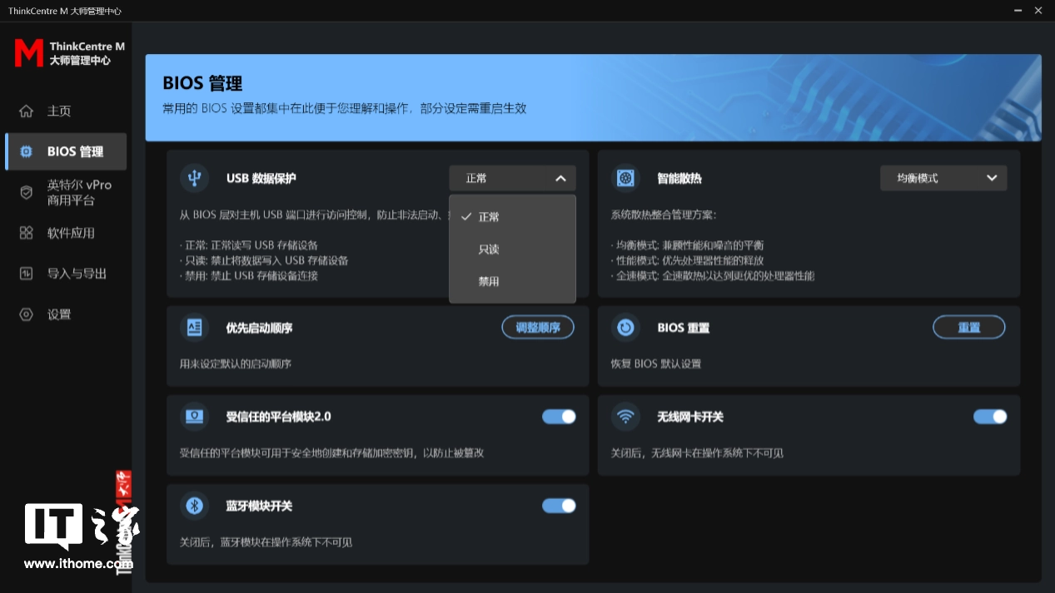Disable 受信任的平台模块2.0 toggle
The width and height of the screenshot is (1055, 593).
click(x=559, y=417)
